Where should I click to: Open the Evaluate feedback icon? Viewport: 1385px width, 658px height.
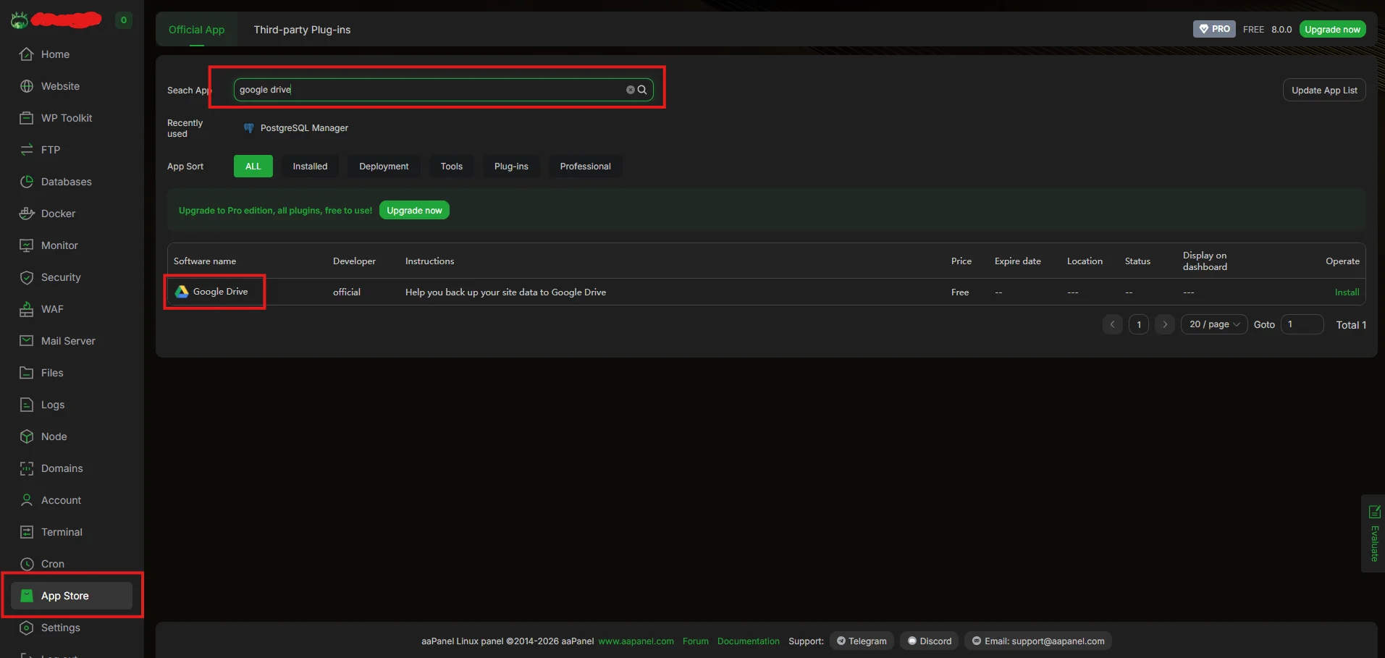pos(1374,513)
